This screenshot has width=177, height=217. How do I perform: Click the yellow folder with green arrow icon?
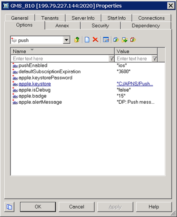(x=125, y=40)
